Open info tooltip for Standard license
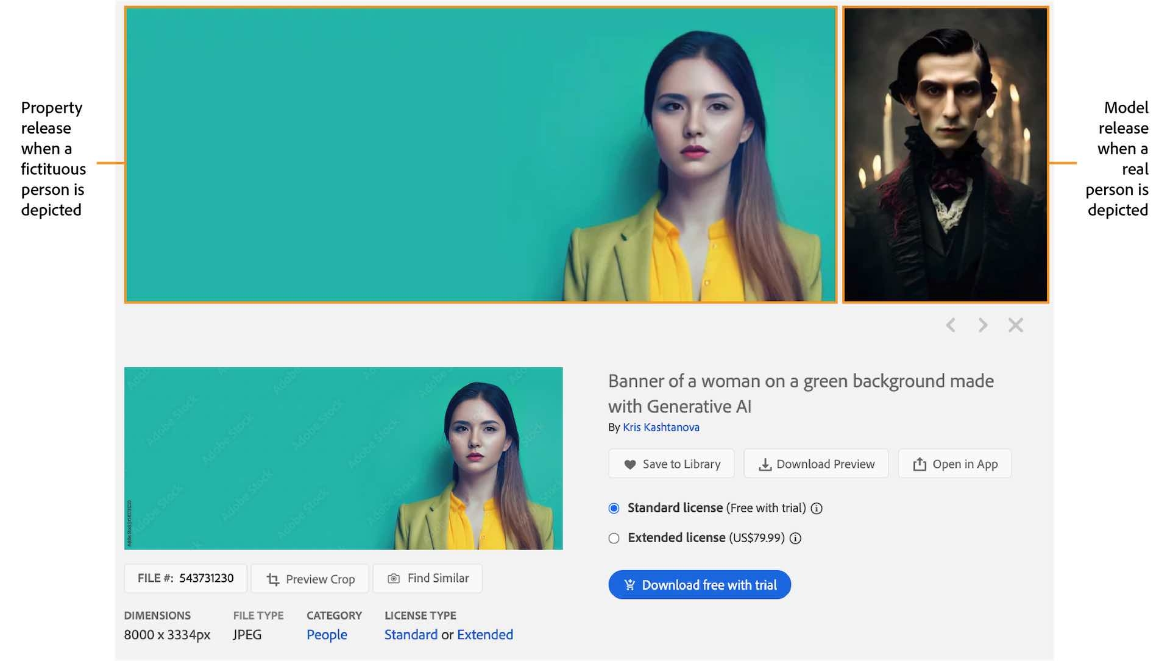The image size is (1170, 661). pos(817,508)
